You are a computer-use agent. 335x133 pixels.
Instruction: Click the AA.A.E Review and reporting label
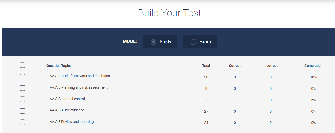click(x=71, y=122)
